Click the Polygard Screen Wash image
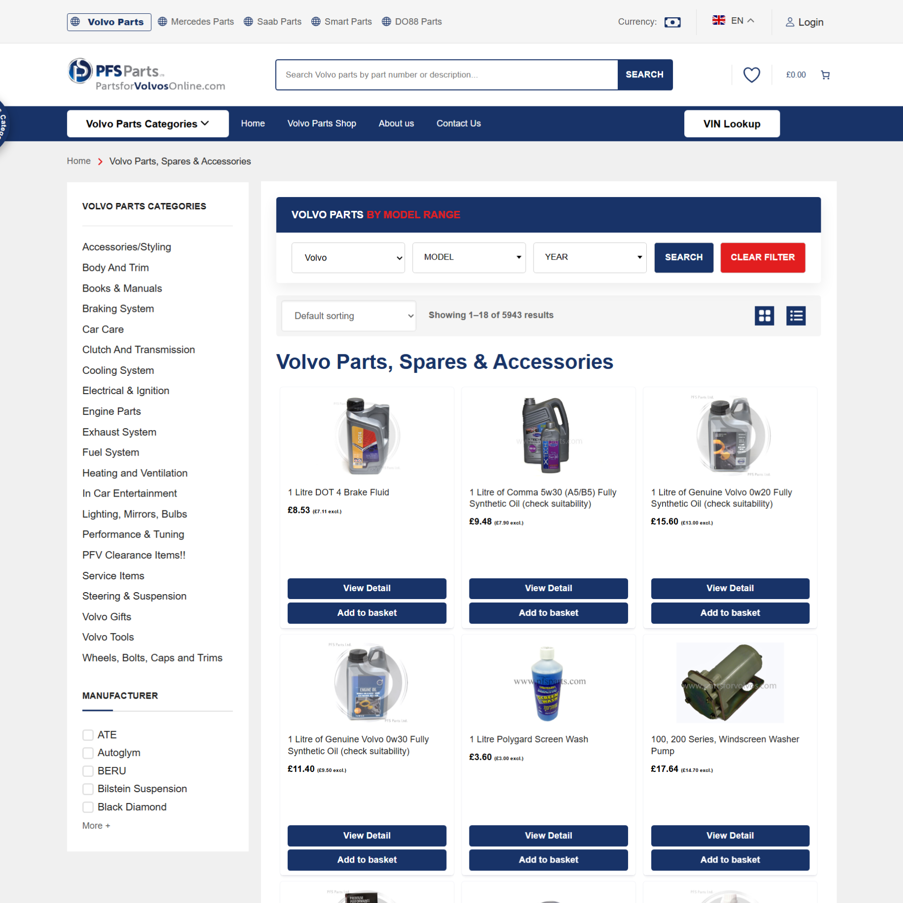Screen dimensions: 903x903 548,683
